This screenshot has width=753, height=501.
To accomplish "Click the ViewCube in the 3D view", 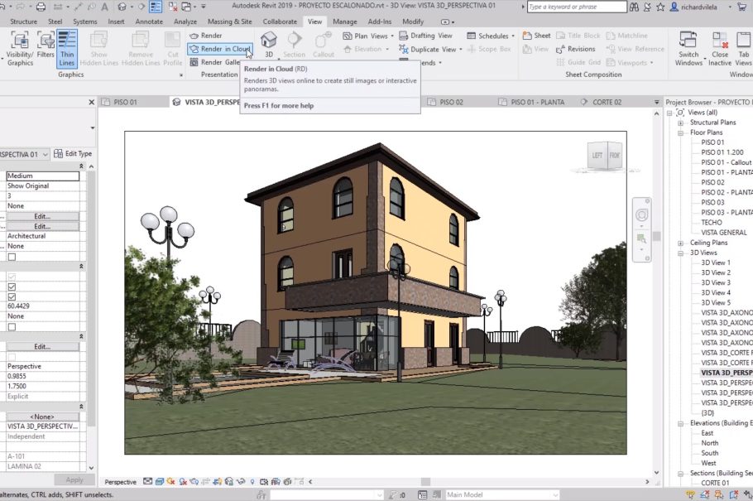I will [605, 155].
